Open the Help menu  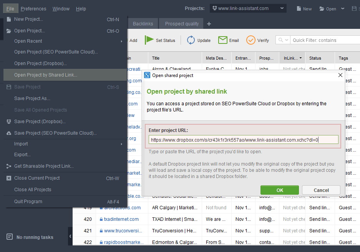[x=81, y=9]
